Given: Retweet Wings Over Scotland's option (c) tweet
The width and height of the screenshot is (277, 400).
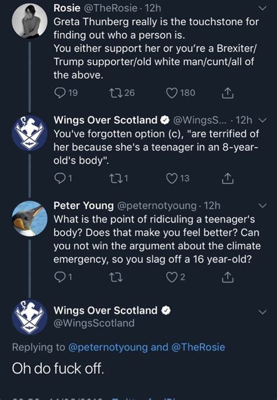Looking at the screenshot, I should click(x=116, y=178).
